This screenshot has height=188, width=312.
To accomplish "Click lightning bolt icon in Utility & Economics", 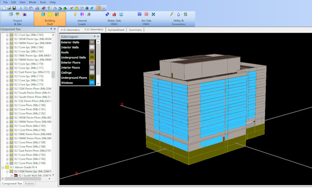I will click(172, 14).
